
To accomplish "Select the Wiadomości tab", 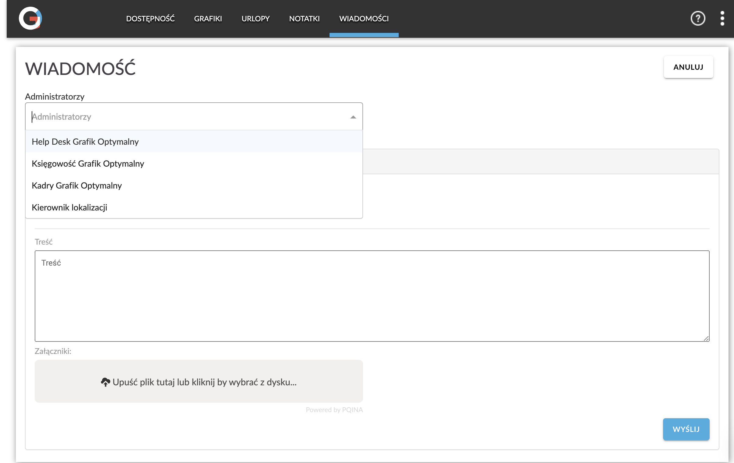I will coord(364,19).
